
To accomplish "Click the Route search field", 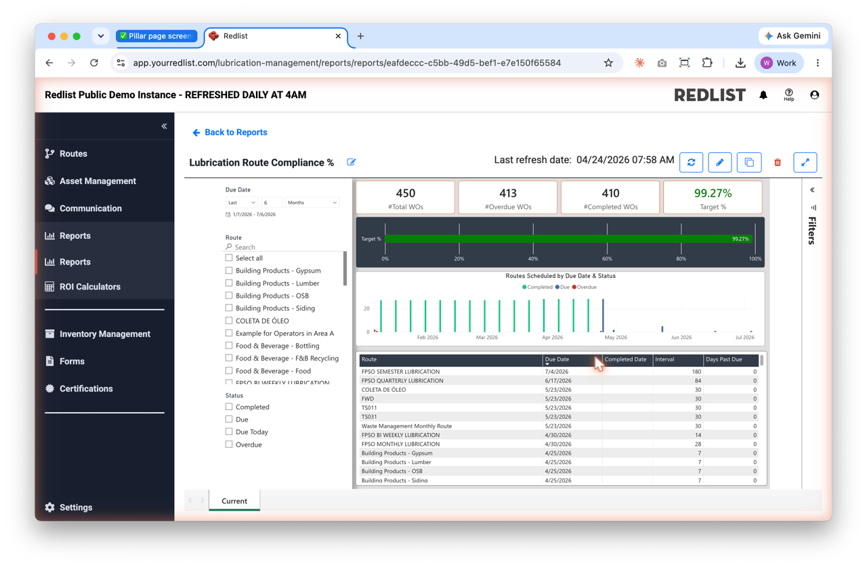I will tap(284, 247).
